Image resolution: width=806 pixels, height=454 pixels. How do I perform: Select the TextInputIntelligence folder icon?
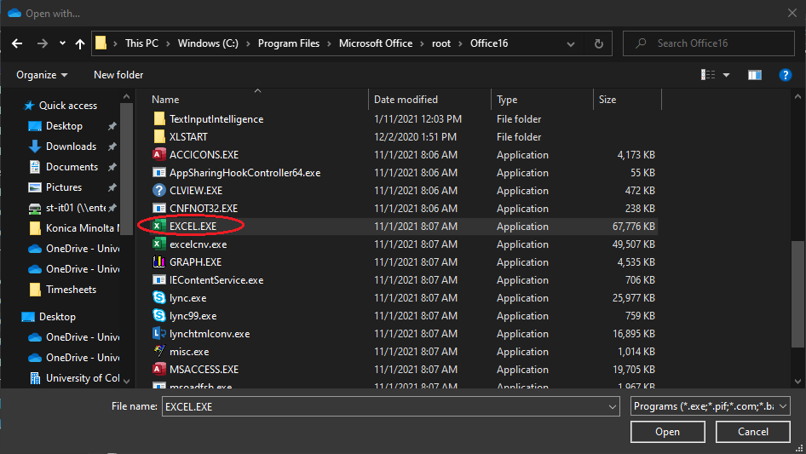click(159, 119)
